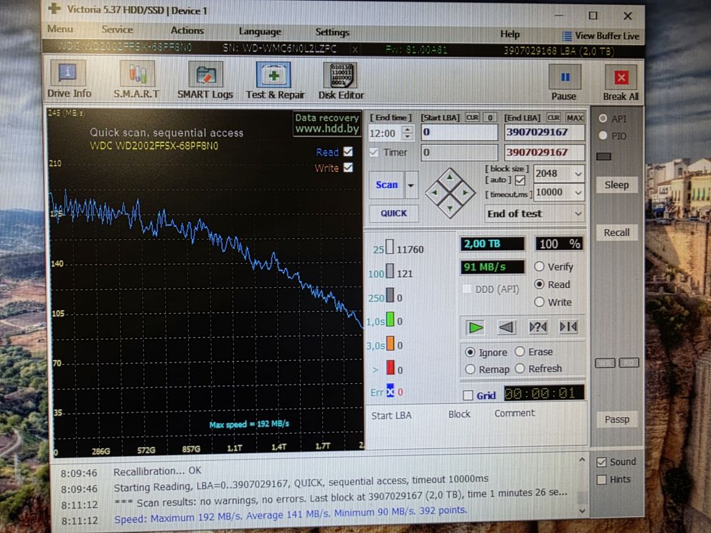Click the orange 3,0s block indicator
711x533 pixels.
click(x=390, y=344)
